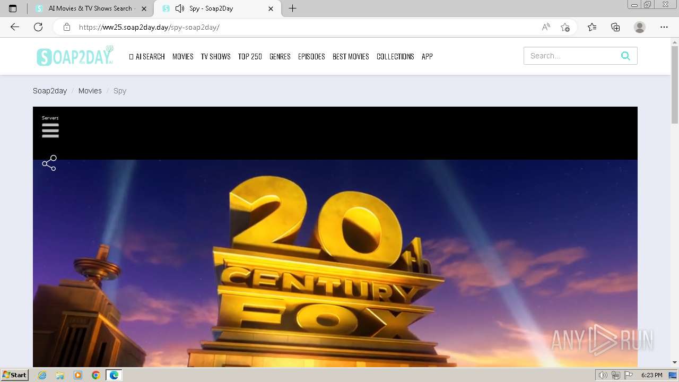Launch Internet Explorer from taskbar
Image resolution: width=679 pixels, height=382 pixels.
click(42, 375)
